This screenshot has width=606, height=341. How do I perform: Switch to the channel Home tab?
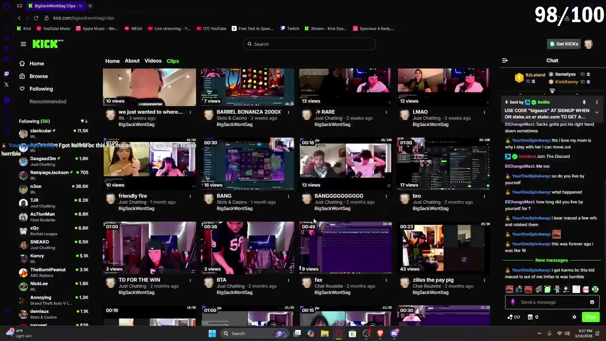[x=112, y=61]
